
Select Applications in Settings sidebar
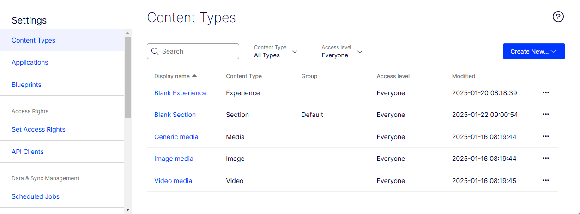30,62
